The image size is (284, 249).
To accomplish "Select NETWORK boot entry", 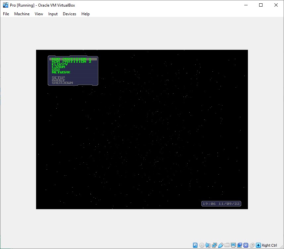I will pos(61,72).
